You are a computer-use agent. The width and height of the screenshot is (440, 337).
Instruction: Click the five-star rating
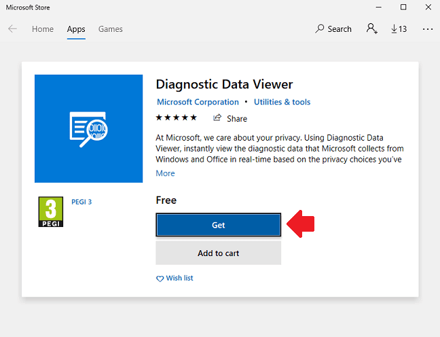click(x=177, y=118)
